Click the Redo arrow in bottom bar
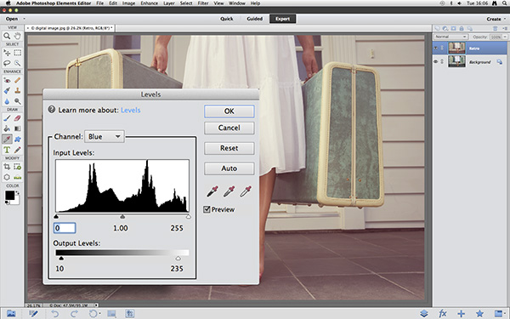 (74, 313)
